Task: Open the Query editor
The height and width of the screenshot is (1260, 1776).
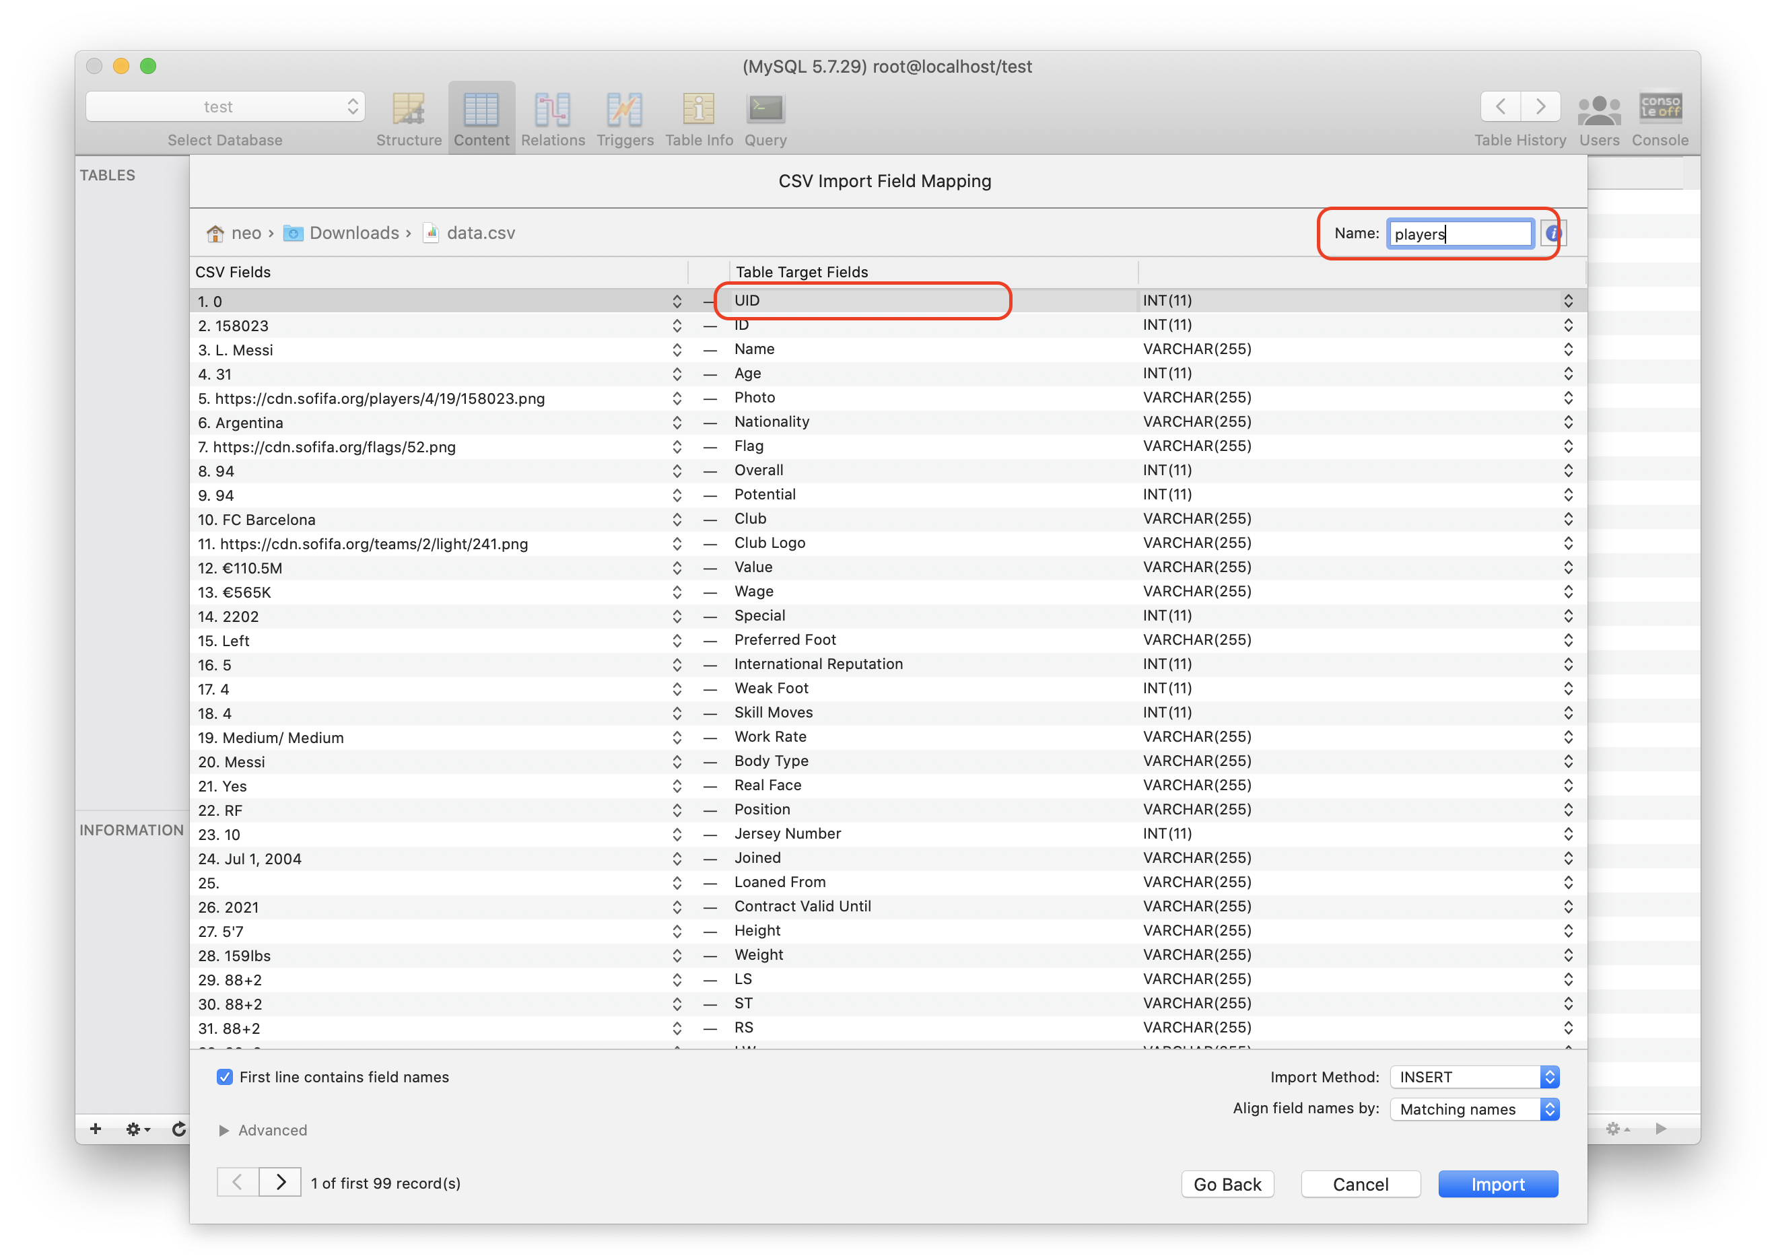Action: (x=765, y=116)
